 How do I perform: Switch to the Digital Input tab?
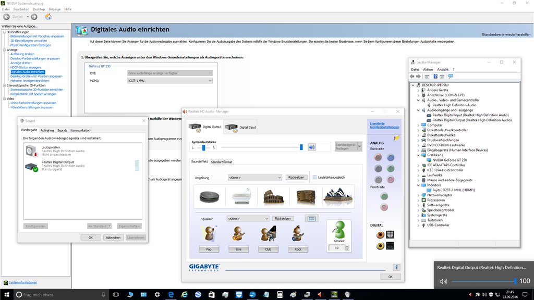pyautogui.click(x=240, y=127)
